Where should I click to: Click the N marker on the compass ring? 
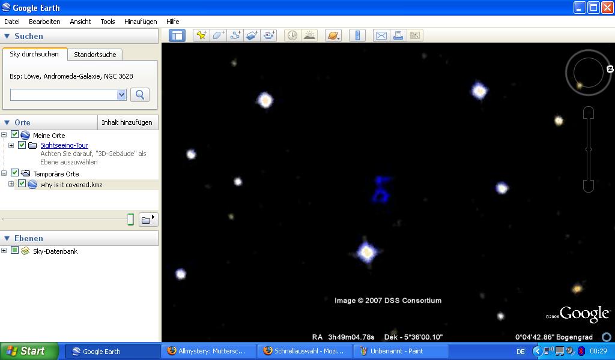tap(610, 69)
